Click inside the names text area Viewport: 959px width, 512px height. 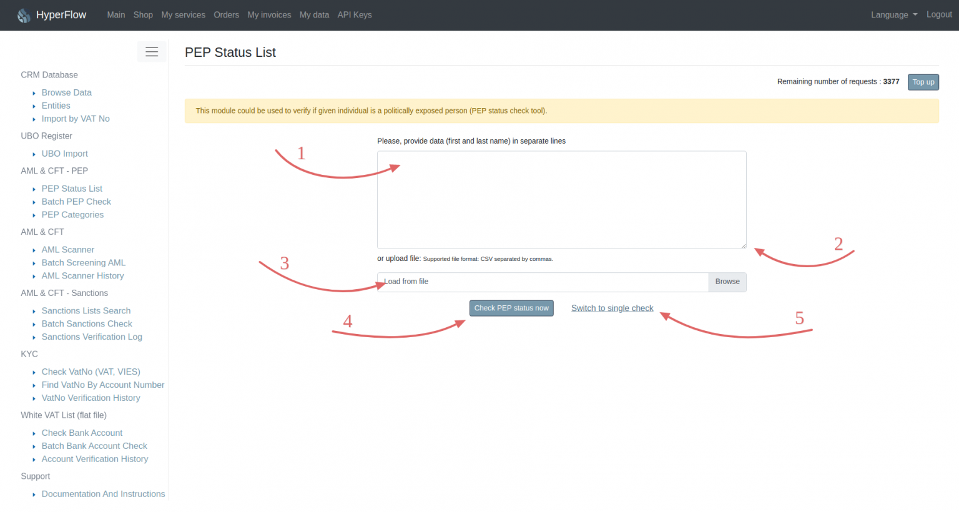561,199
